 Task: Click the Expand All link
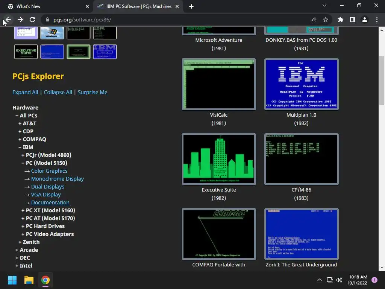tap(25, 92)
